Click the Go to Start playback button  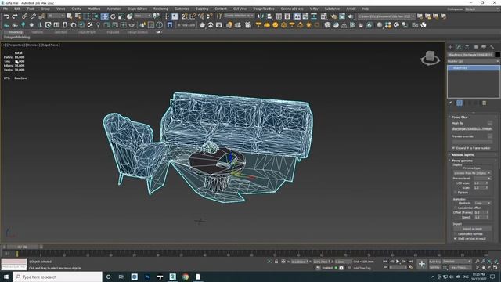[x=385, y=262]
